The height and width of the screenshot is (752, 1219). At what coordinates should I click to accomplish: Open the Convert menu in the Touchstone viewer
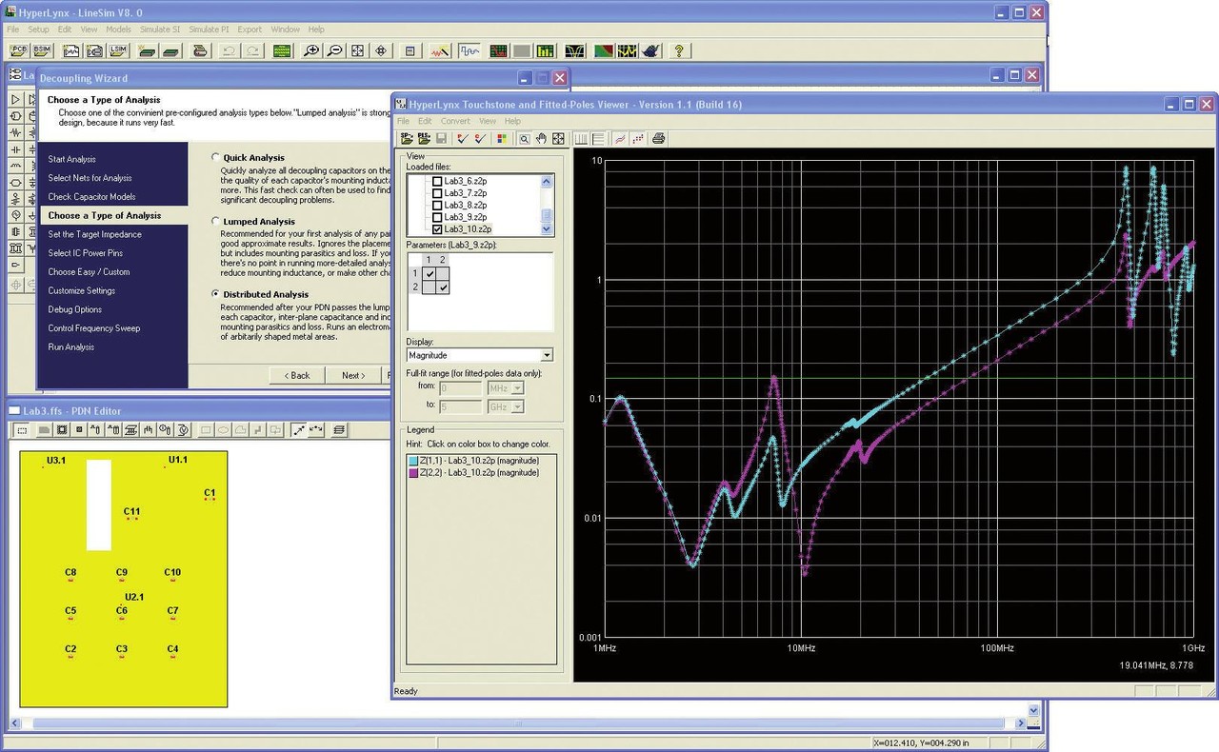(455, 121)
